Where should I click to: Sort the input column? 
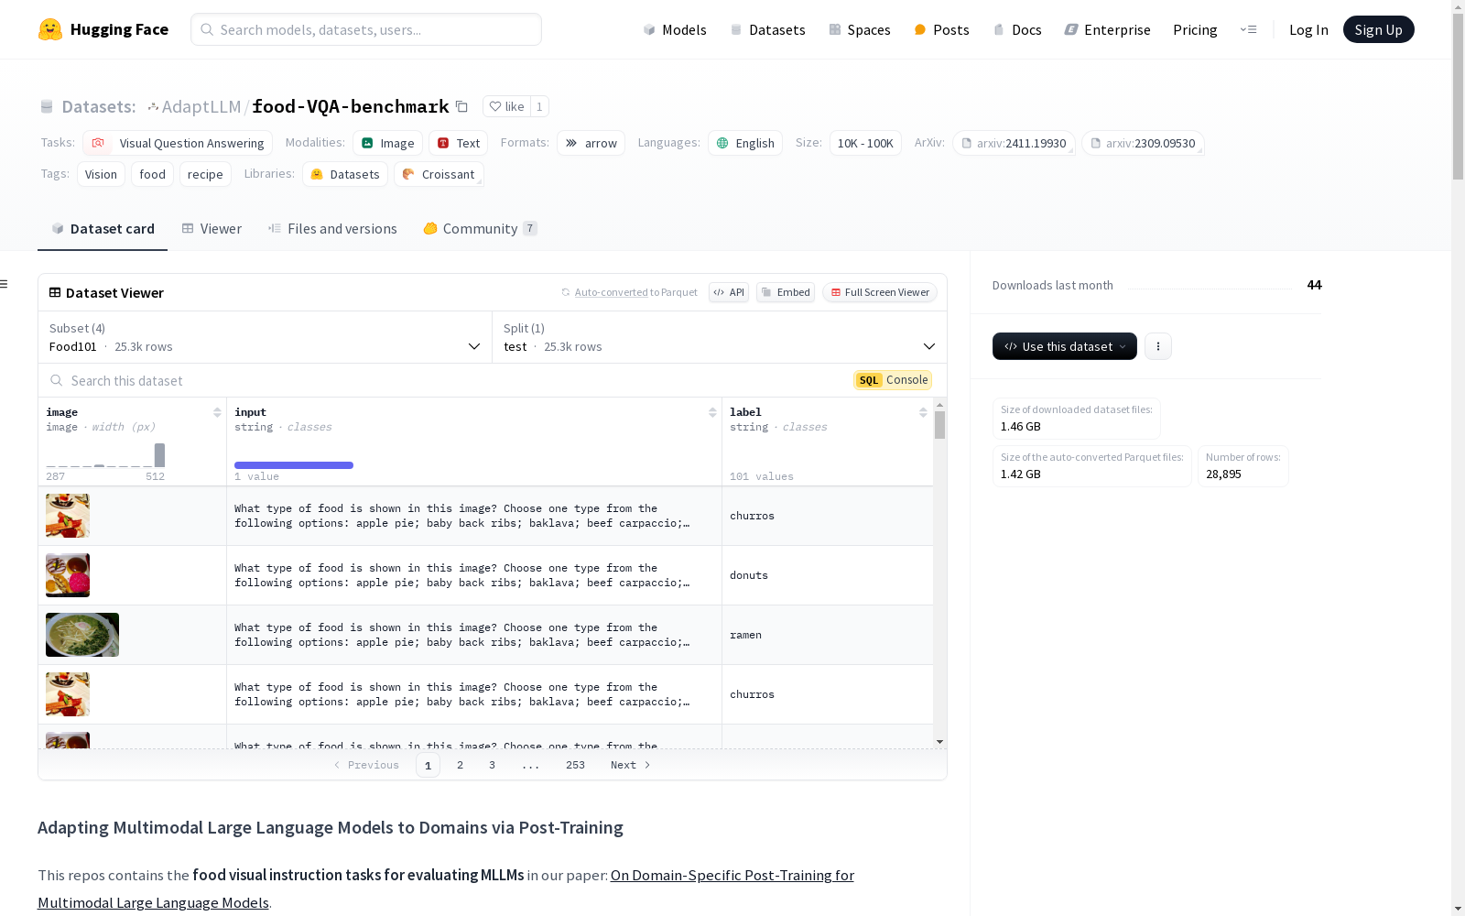(x=712, y=412)
